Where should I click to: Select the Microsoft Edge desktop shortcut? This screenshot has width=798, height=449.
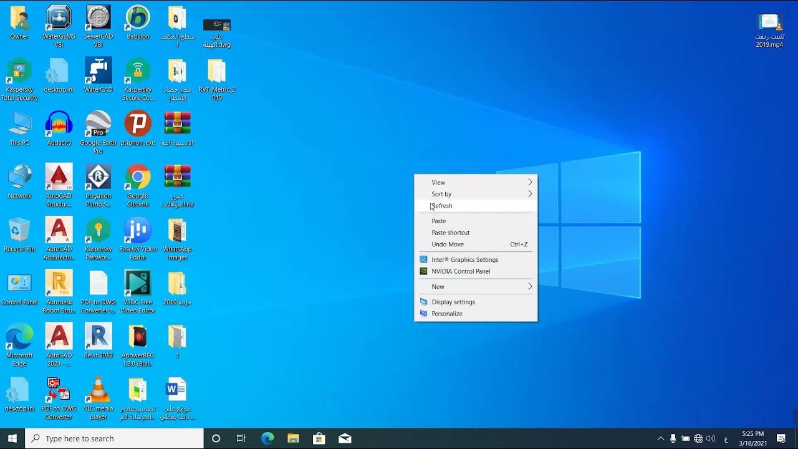click(19, 345)
